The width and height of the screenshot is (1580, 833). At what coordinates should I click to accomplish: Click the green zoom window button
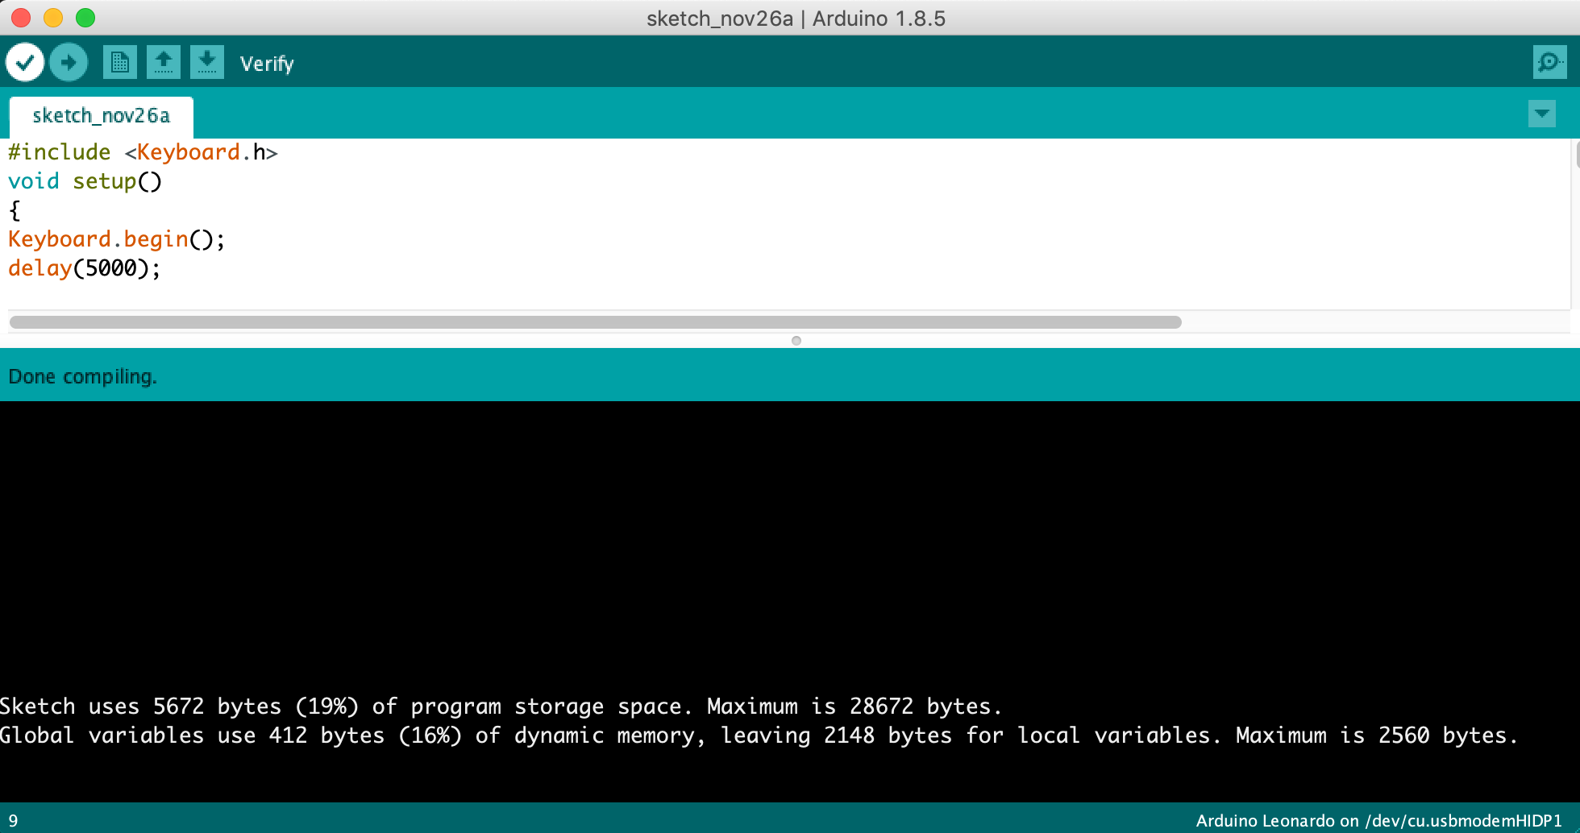[85, 18]
